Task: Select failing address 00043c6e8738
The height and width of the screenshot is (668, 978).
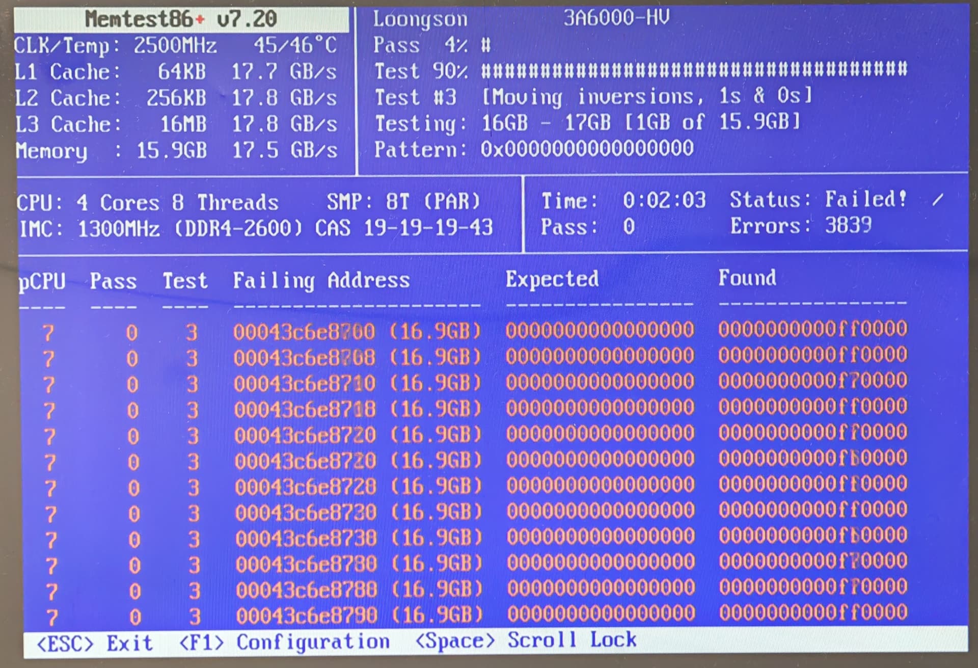Action: [x=306, y=539]
